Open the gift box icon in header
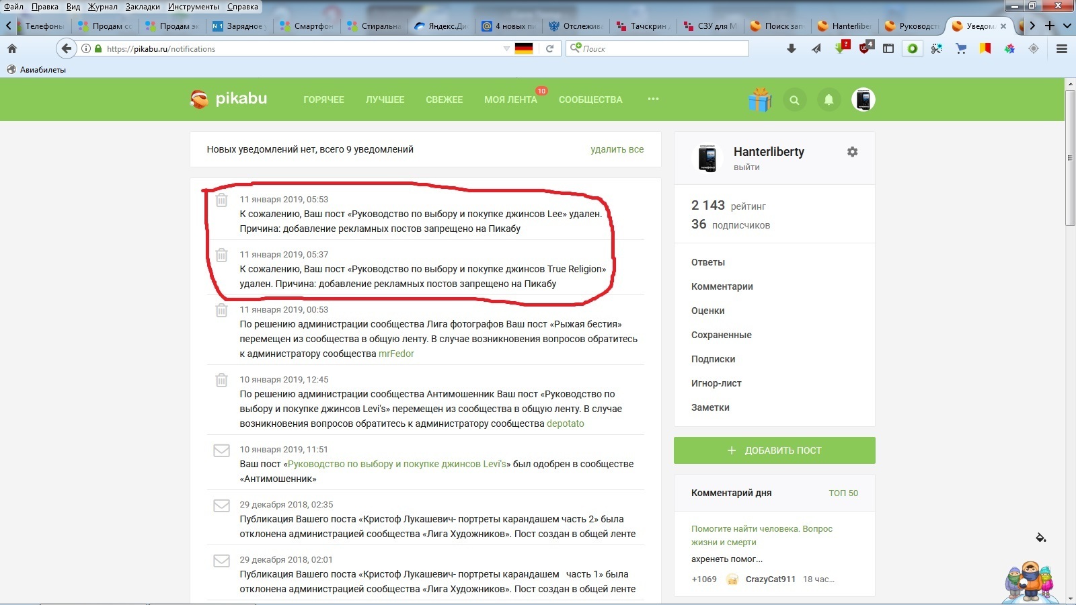Screen dimensions: 1076x605 [760, 100]
